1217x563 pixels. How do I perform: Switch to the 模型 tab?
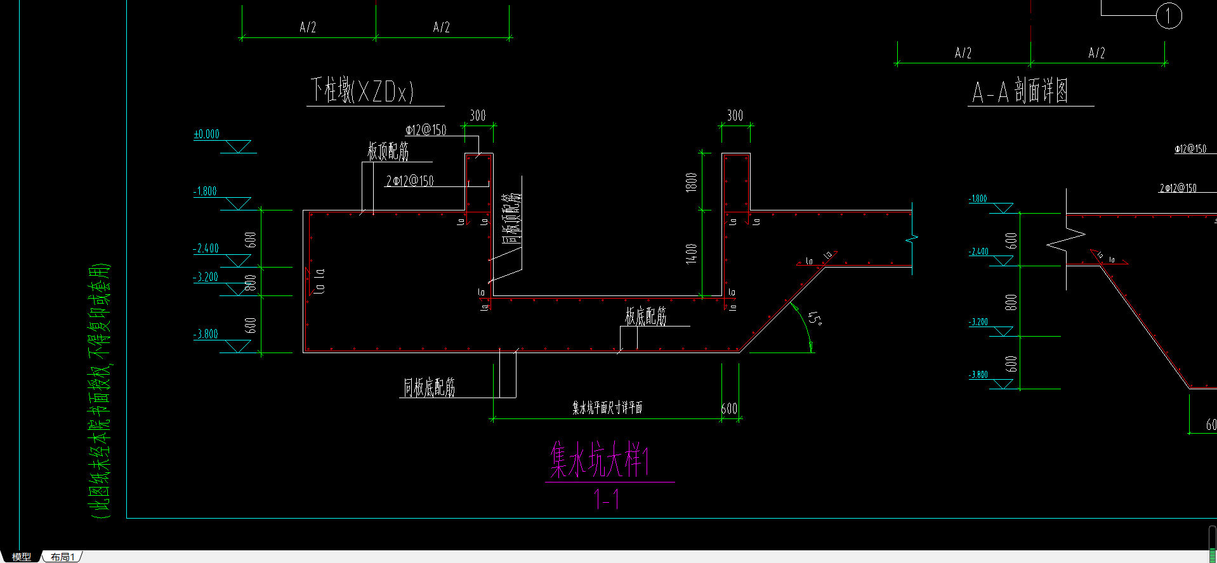tap(22, 557)
